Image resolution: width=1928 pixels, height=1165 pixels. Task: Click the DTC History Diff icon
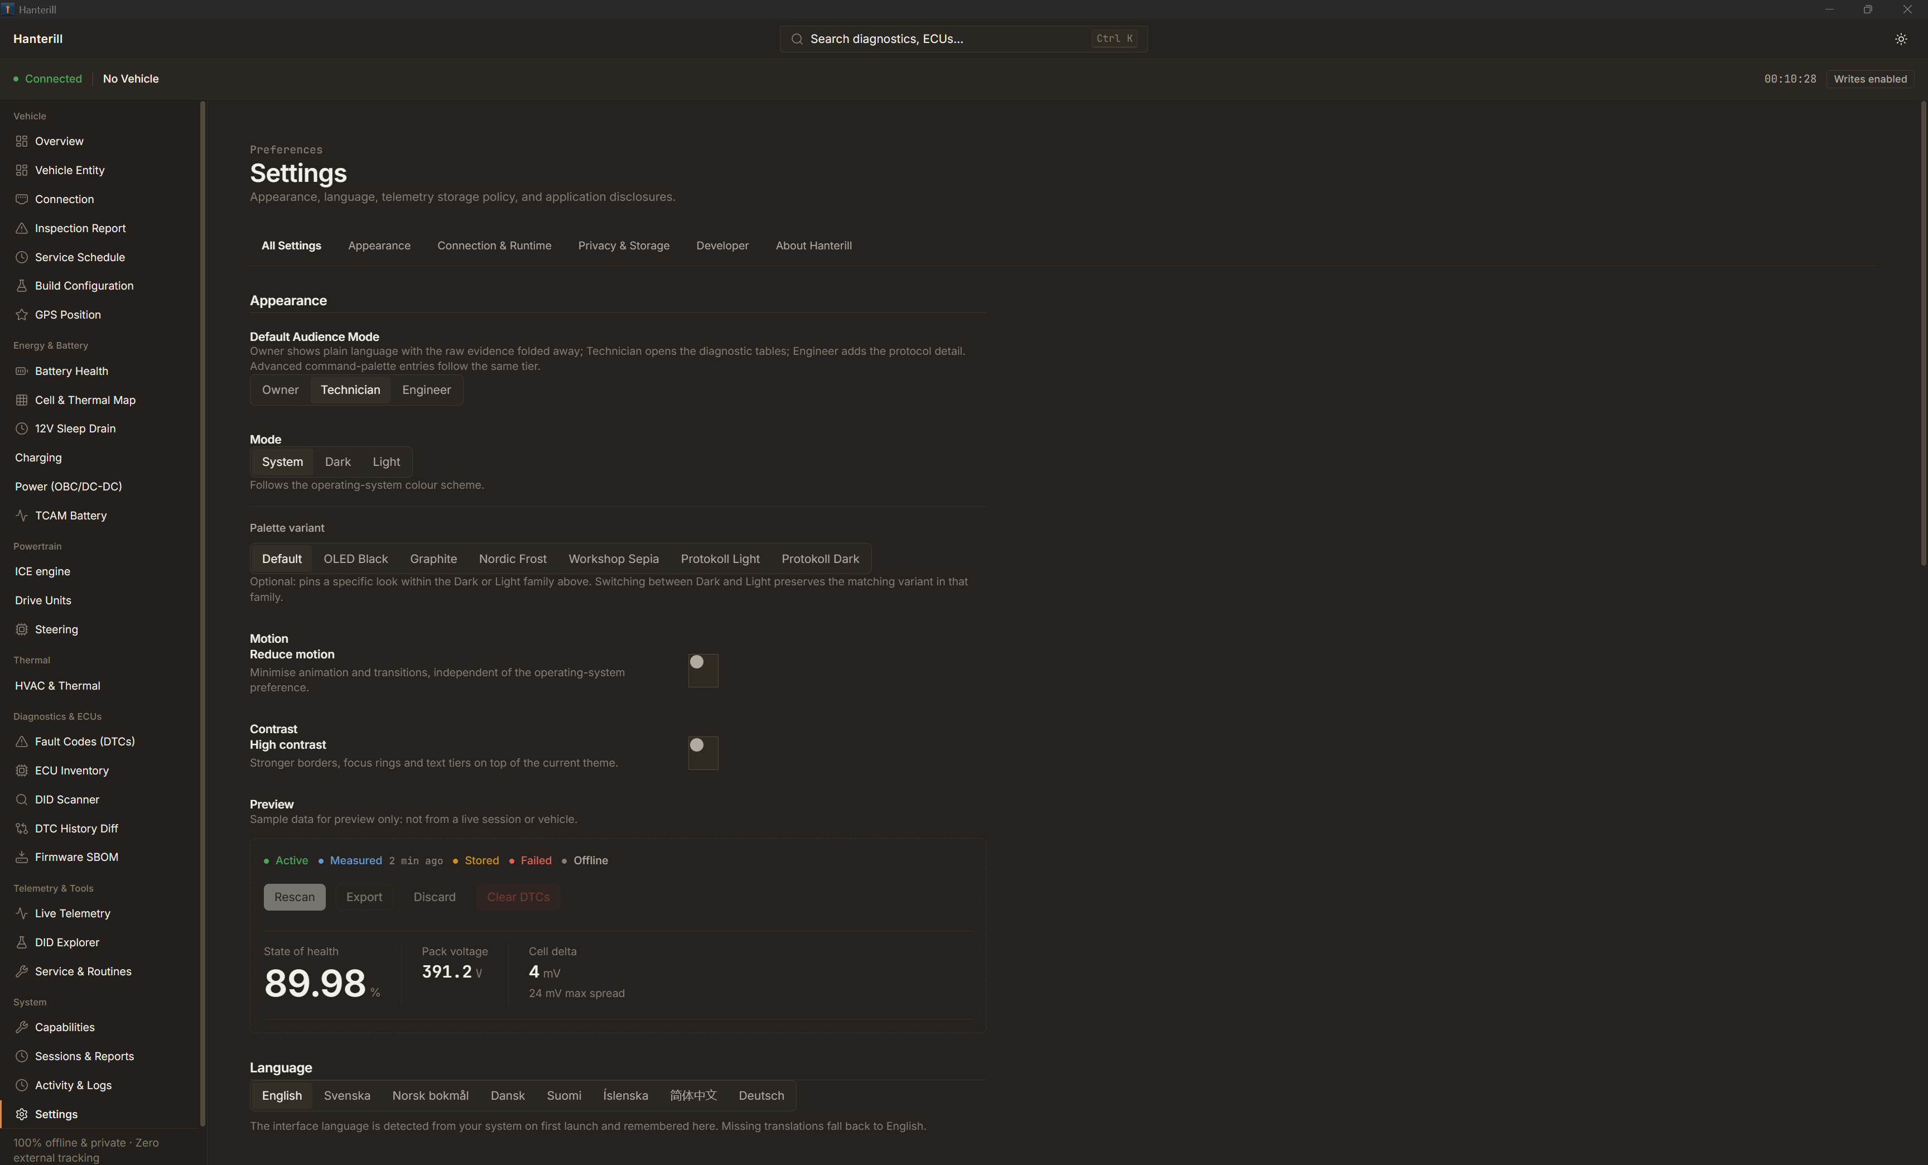point(21,829)
